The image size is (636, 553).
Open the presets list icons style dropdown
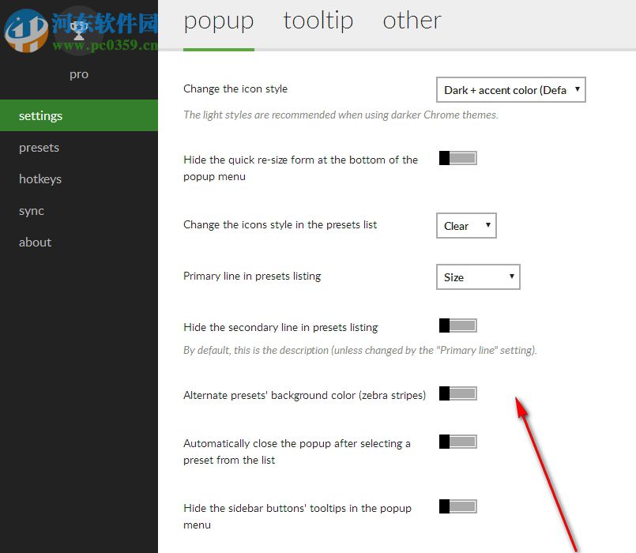pos(466,226)
